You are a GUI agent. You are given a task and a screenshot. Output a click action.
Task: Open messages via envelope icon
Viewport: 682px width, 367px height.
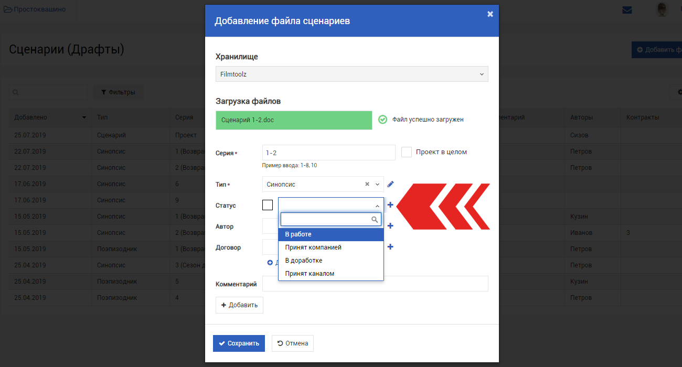click(627, 9)
